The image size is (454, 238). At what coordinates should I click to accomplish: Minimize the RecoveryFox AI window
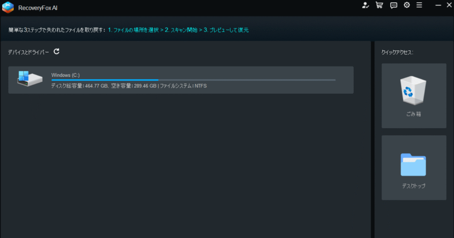pos(438,5)
